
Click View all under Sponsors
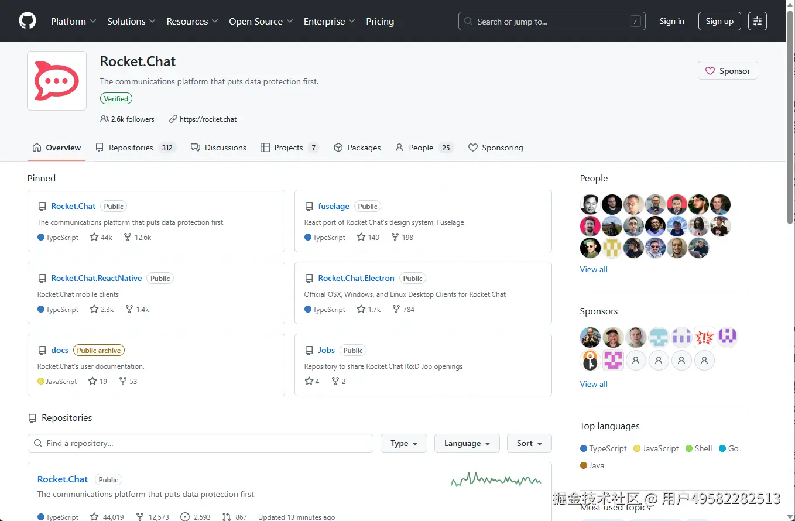click(594, 384)
